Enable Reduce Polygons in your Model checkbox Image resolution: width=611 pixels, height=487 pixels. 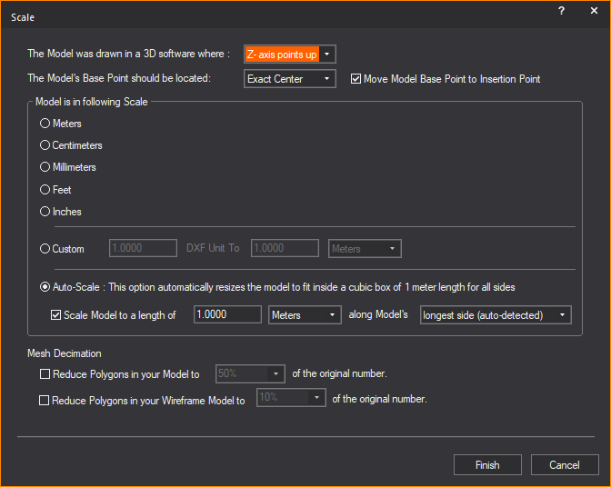[x=45, y=374]
